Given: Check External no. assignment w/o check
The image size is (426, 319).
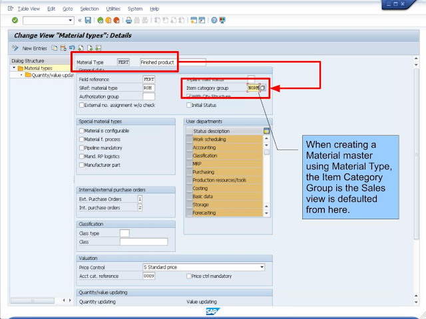Looking at the screenshot, I should 81,105.
